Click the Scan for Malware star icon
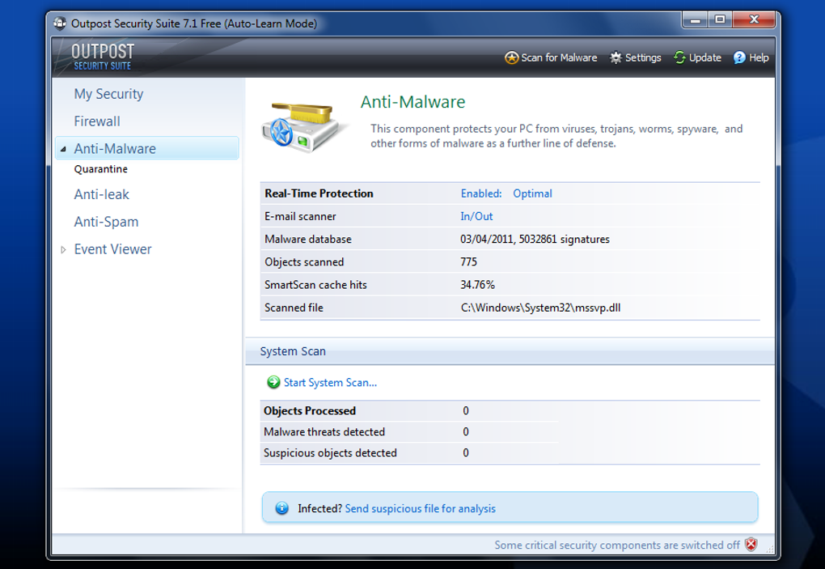Viewport: 825px width, 569px height. click(x=511, y=58)
